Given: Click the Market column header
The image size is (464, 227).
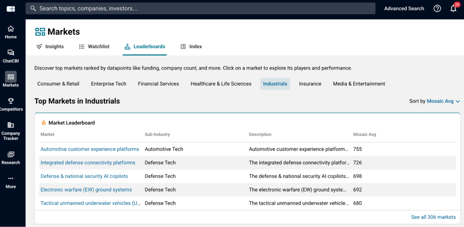Looking at the screenshot, I should click(47, 134).
